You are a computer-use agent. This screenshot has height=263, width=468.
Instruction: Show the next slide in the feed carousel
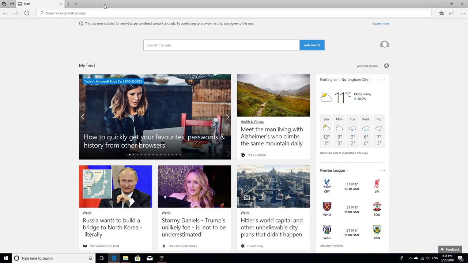(x=227, y=117)
